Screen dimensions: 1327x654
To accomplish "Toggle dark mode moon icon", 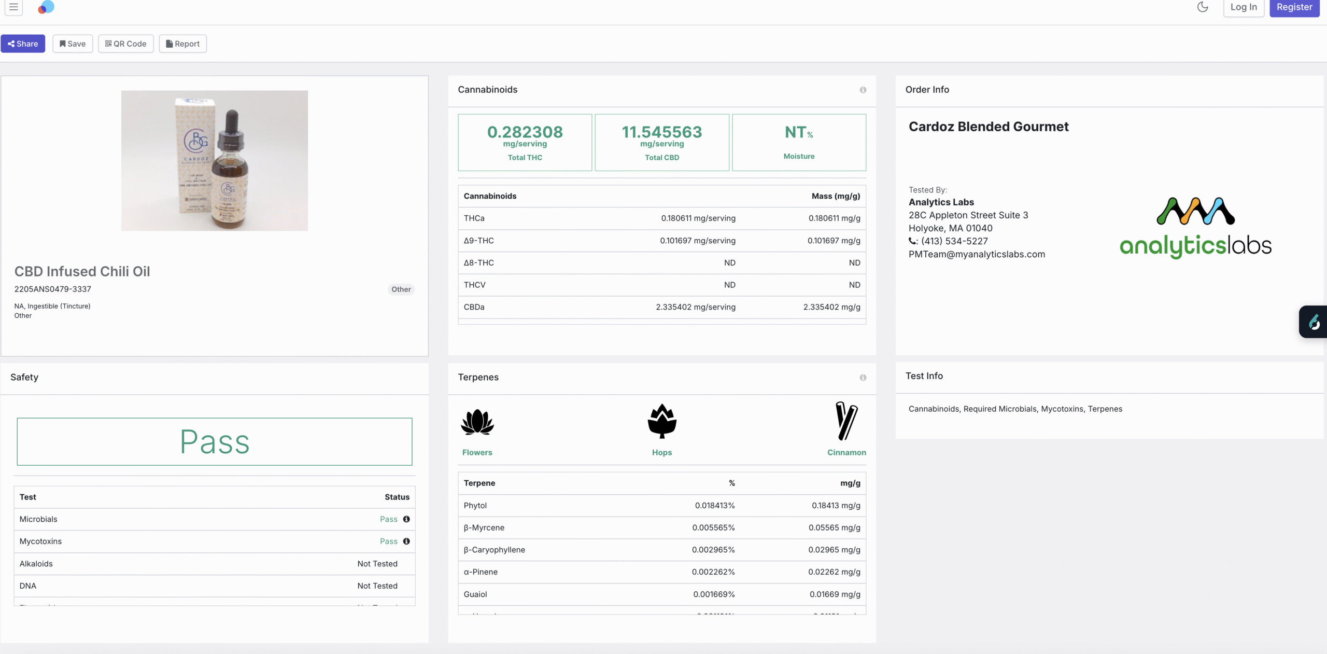I will (1203, 7).
